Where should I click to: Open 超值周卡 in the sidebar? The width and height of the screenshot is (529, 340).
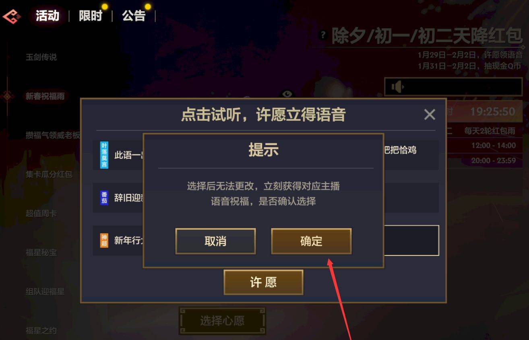click(41, 213)
